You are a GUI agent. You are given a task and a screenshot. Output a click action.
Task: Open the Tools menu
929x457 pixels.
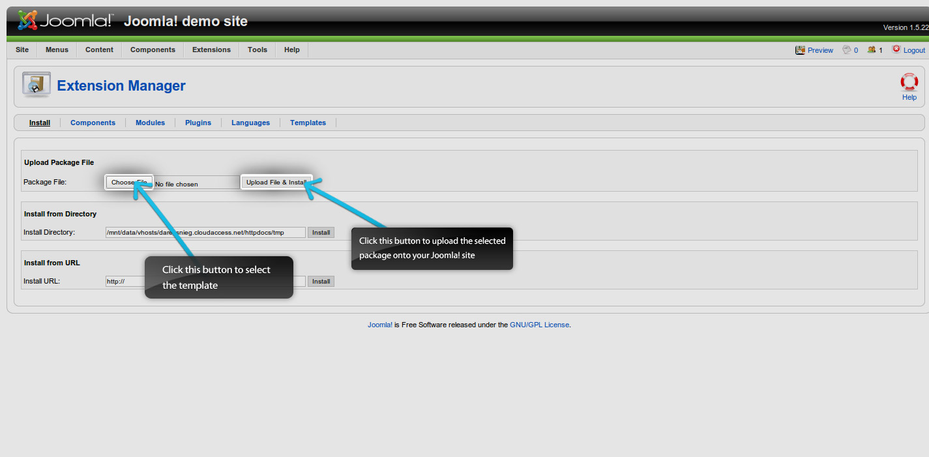[x=258, y=50]
